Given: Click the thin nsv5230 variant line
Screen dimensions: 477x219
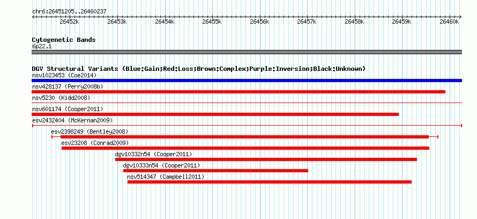Looking at the screenshot, I should click(x=247, y=103).
